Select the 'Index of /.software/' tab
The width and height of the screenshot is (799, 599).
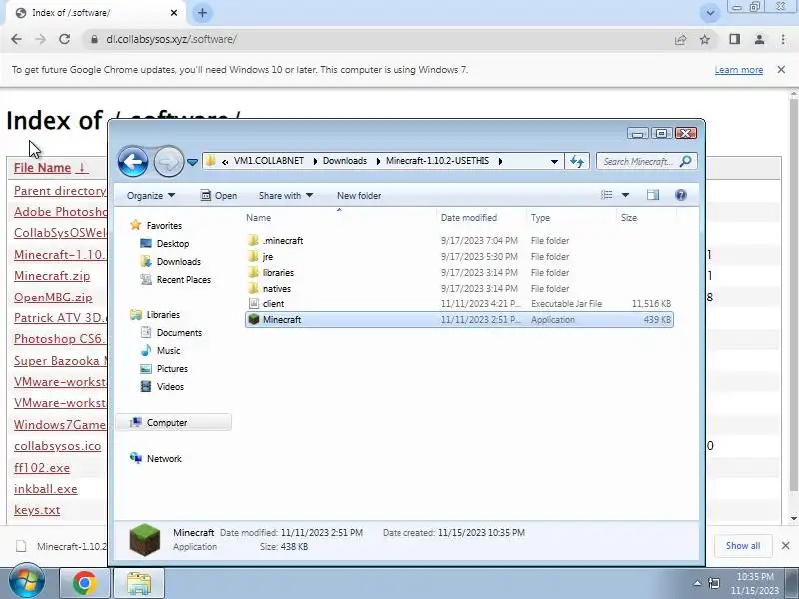coord(97,13)
